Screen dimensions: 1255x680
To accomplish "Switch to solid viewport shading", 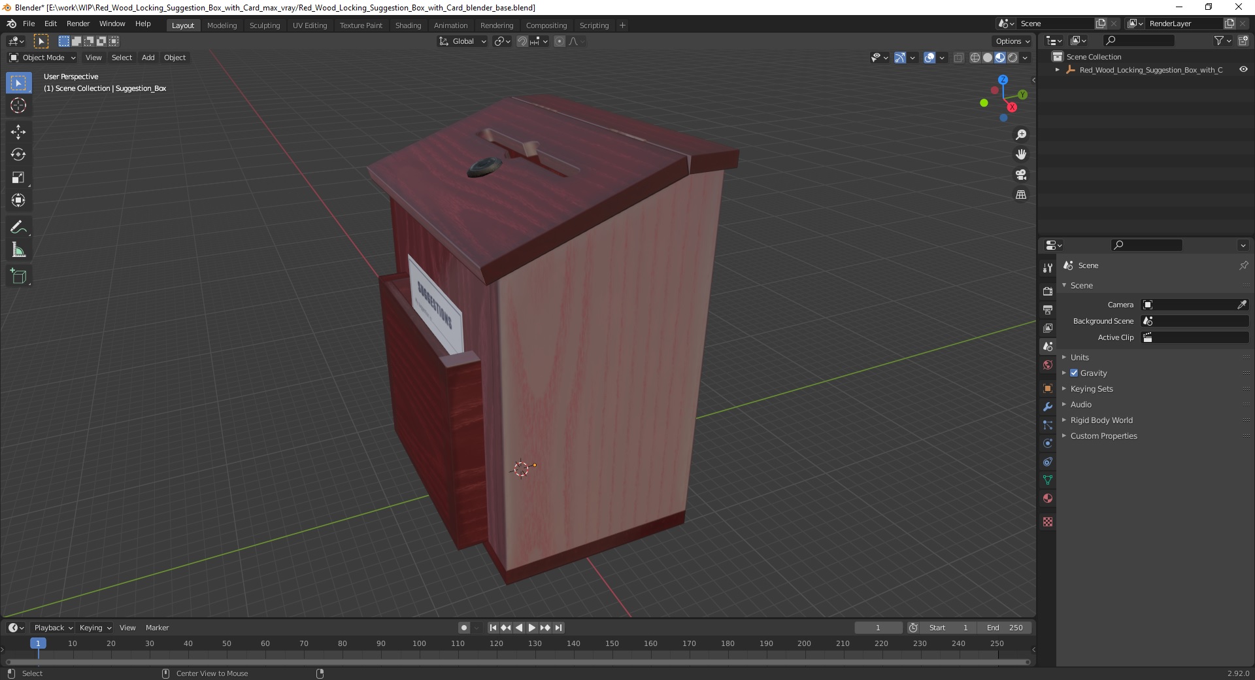I will click(x=988, y=58).
